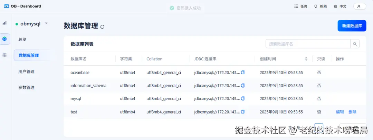Open 用户管理 user management
The image size is (373, 140).
(x=26, y=71)
